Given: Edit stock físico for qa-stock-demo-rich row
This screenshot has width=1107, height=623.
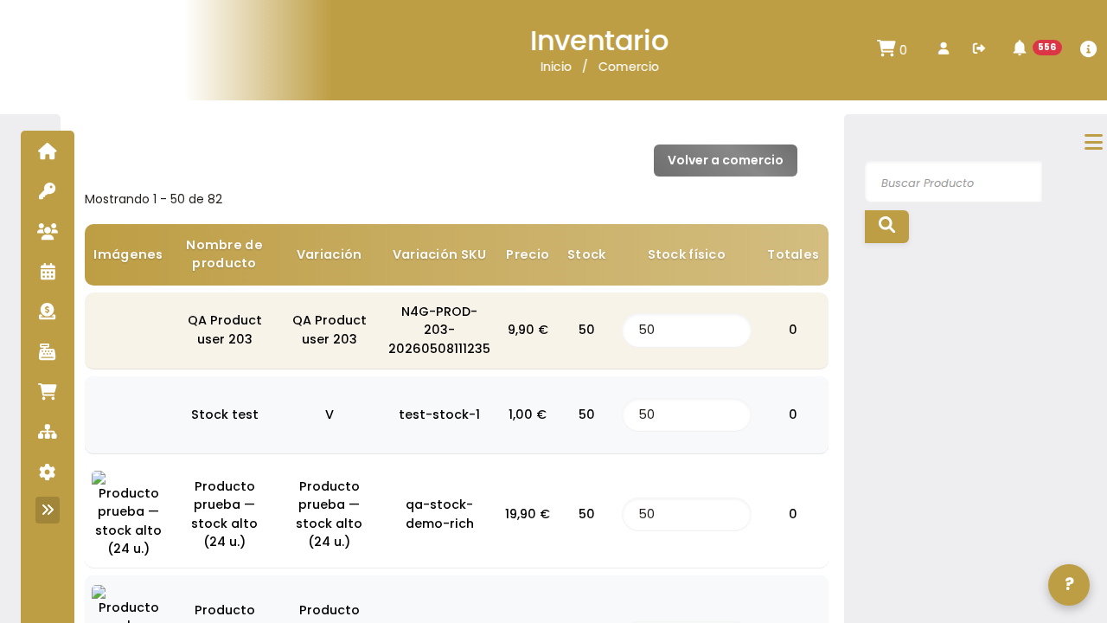Looking at the screenshot, I should [687, 514].
